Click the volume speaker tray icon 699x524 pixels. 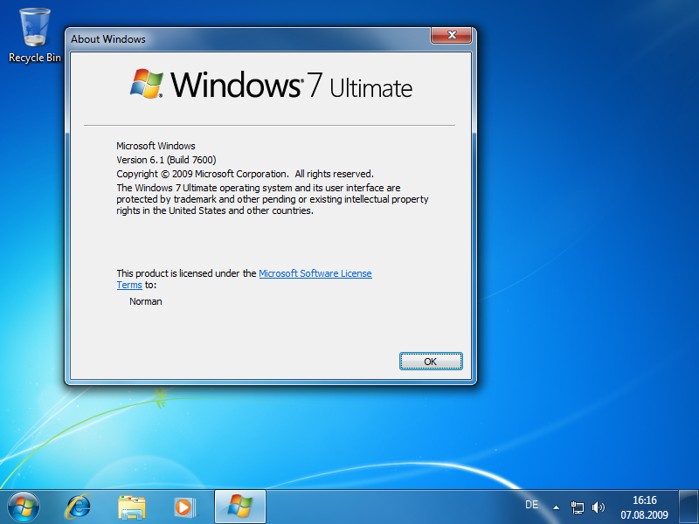(599, 507)
